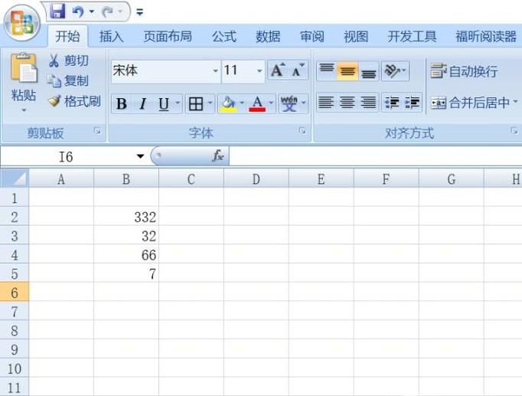
Task: Select row 6 header
Action: coord(15,293)
